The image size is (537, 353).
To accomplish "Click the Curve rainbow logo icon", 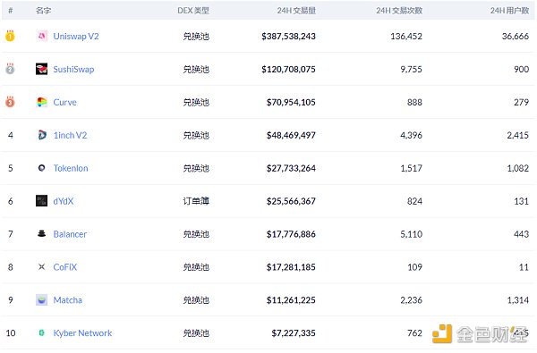I will pyautogui.click(x=42, y=102).
